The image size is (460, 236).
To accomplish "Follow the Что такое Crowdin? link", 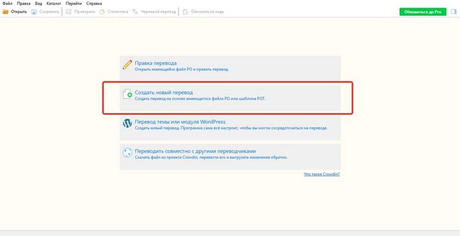I will 322,174.
